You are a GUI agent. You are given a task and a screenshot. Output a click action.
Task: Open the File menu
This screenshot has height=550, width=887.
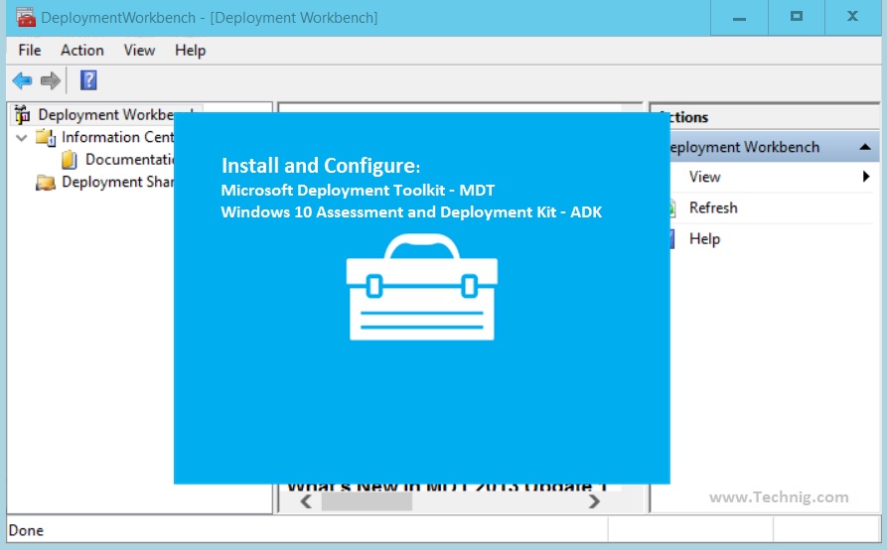coord(30,51)
